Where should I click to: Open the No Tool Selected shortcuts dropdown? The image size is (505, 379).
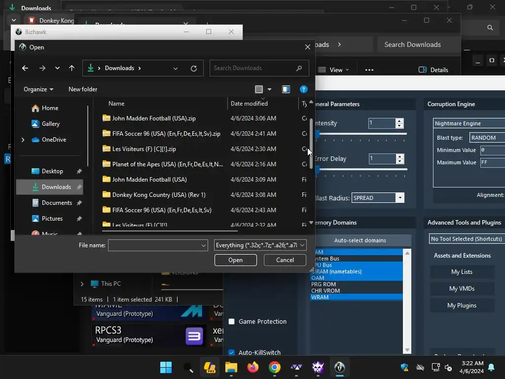click(x=467, y=239)
